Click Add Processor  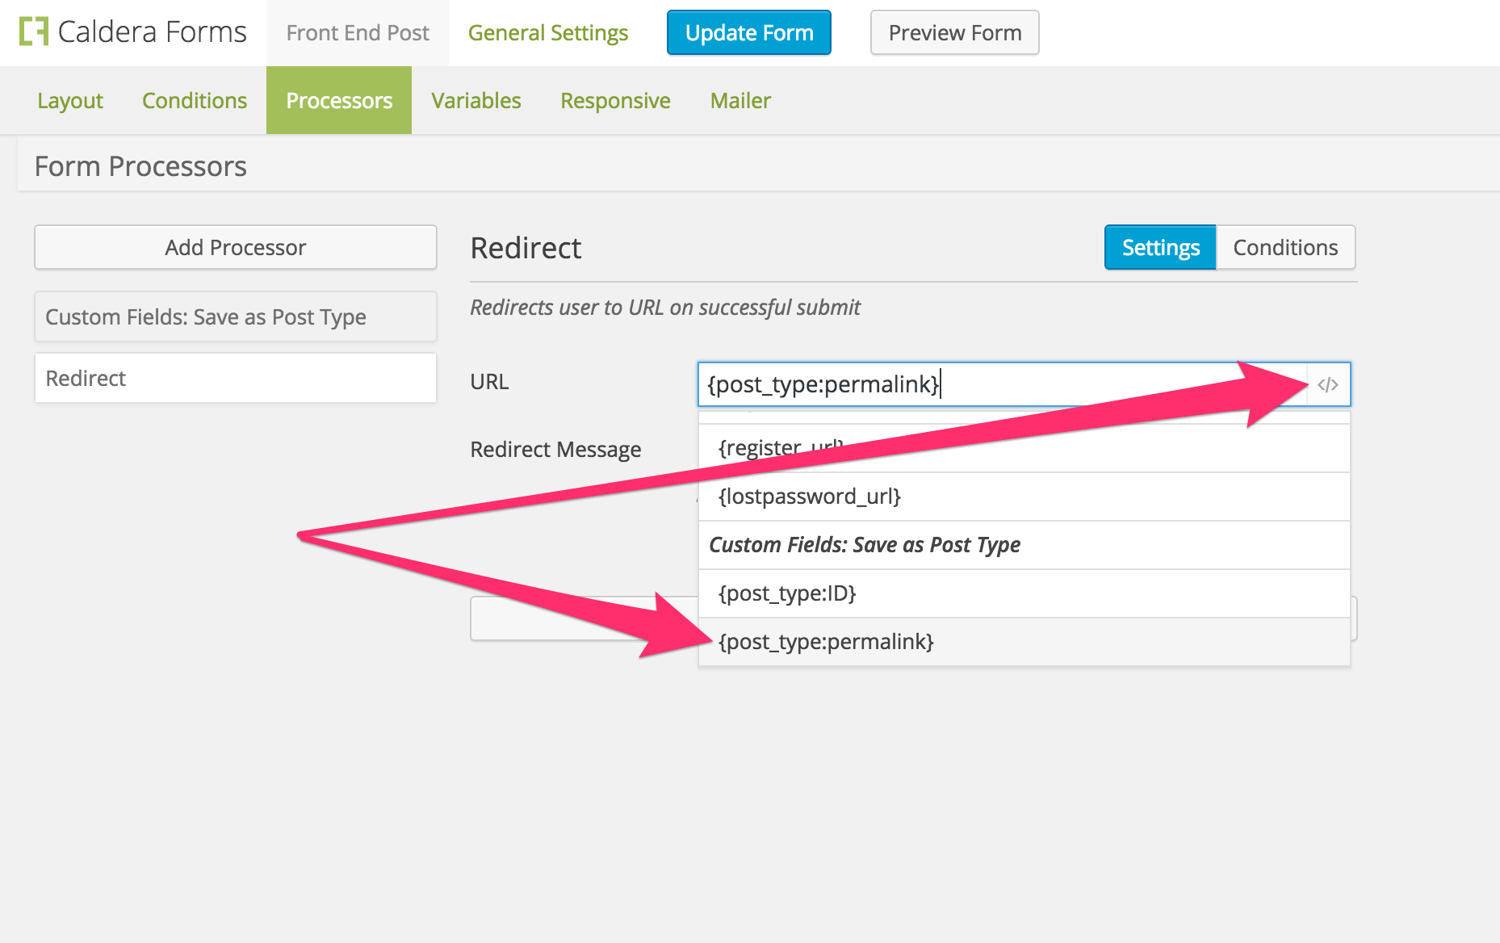[x=235, y=247]
